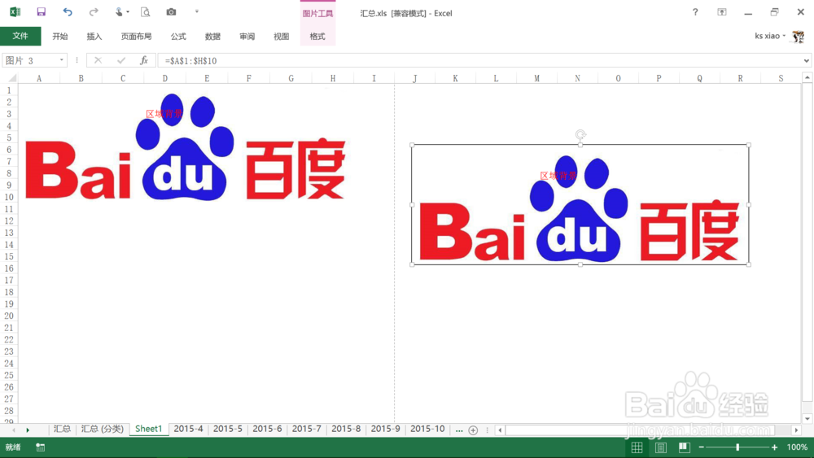This screenshot has width=814, height=458.
Task: Save the workbook with the floppy icon
Action: [41, 11]
